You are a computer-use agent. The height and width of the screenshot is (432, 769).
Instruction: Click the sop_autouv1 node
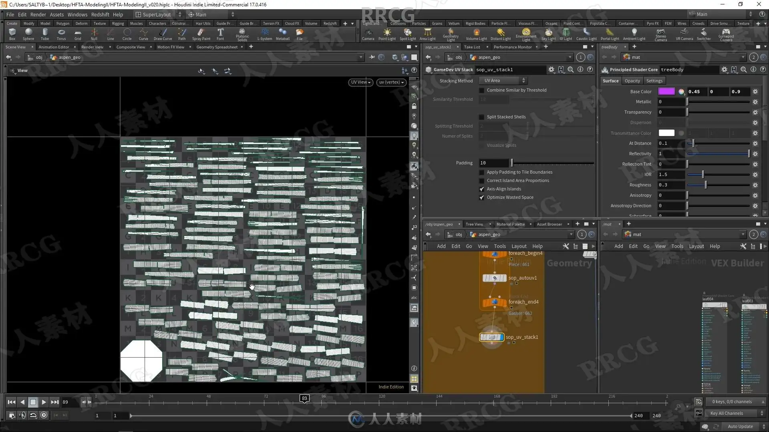click(x=495, y=278)
